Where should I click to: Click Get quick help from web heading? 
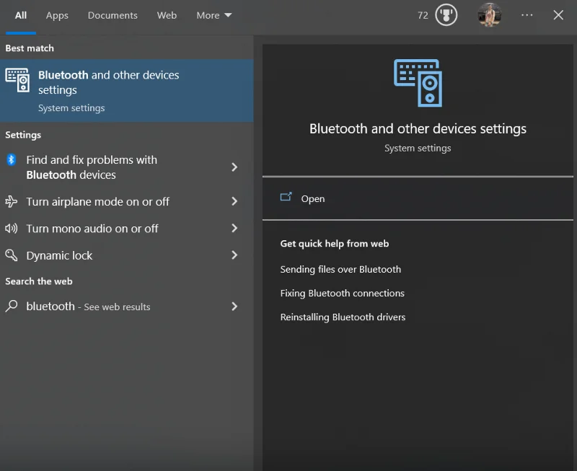335,244
